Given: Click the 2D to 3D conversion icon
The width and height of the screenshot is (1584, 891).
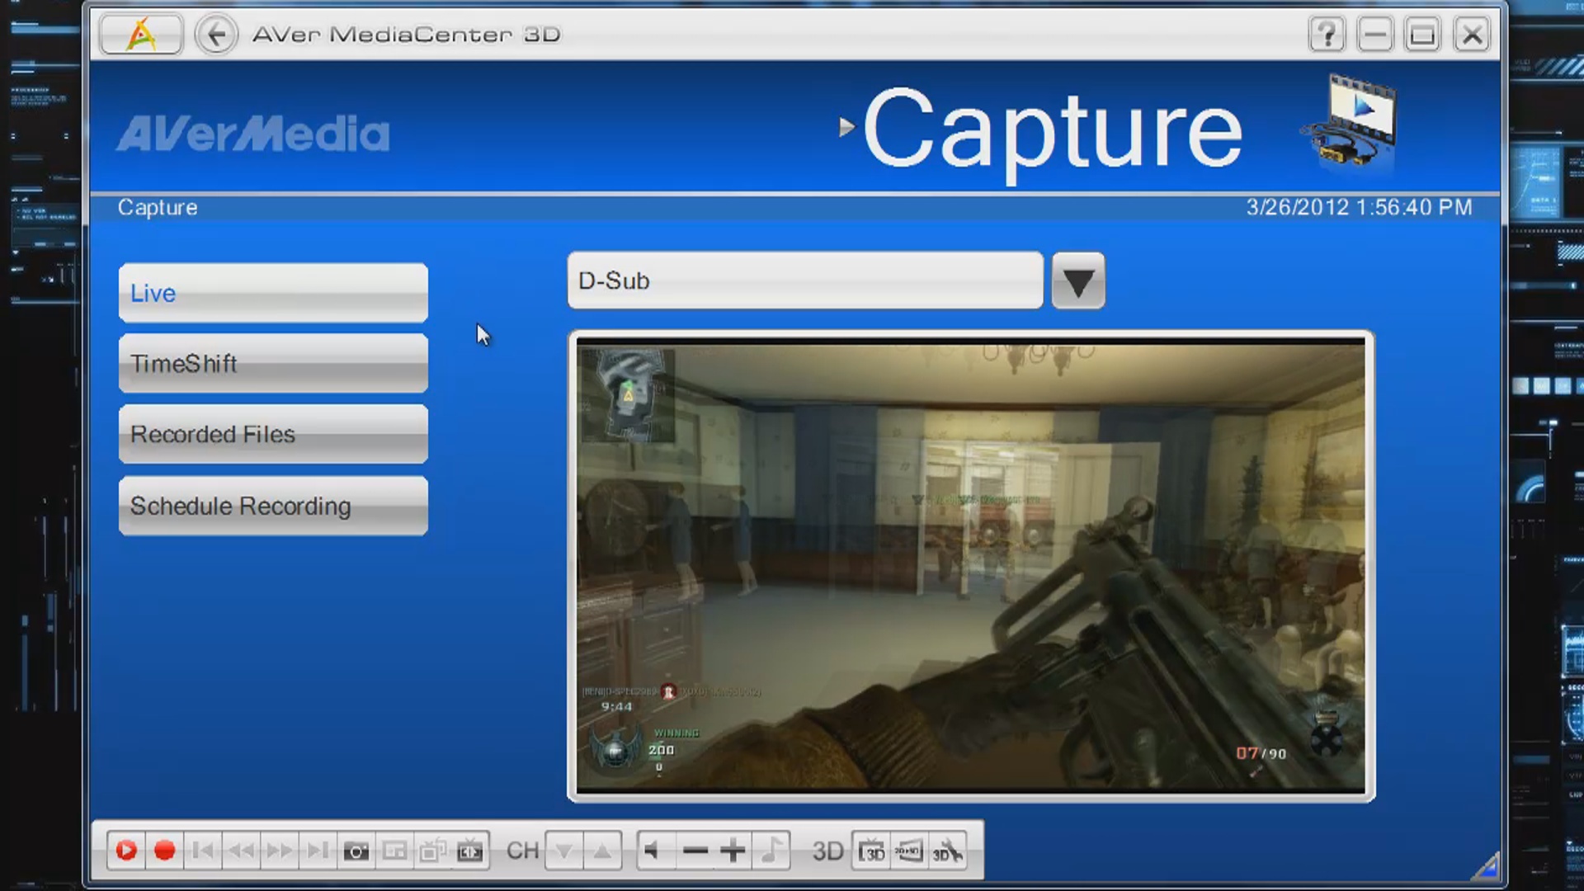Looking at the screenshot, I should pyautogui.click(x=909, y=851).
